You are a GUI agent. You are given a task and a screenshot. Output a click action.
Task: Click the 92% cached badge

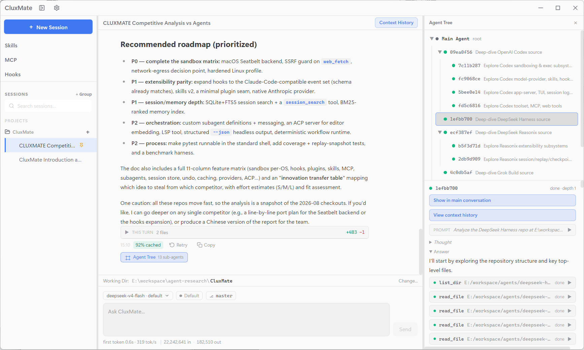(148, 245)
